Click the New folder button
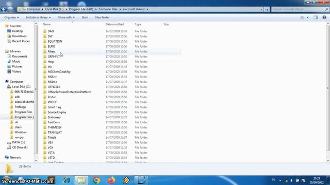330x185 pixels. [x=102, y=17]
